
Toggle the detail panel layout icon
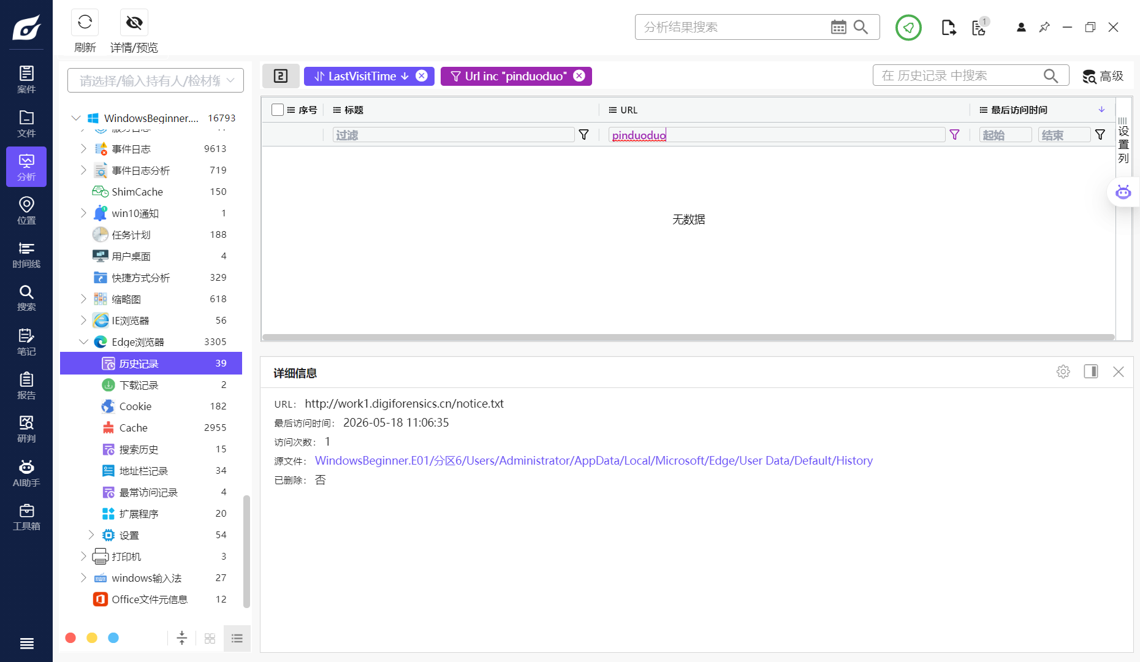(x=1091, y=371)
